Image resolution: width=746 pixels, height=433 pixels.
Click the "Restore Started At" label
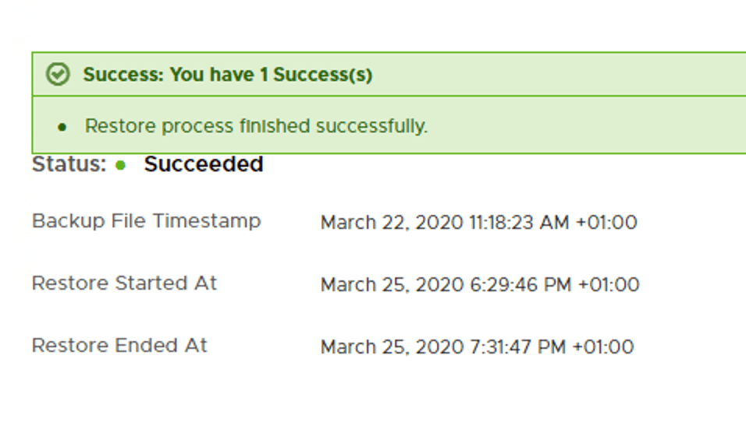124,283
